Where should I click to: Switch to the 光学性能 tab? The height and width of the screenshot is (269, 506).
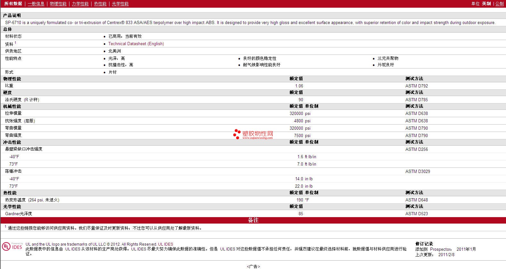[120, 4]
